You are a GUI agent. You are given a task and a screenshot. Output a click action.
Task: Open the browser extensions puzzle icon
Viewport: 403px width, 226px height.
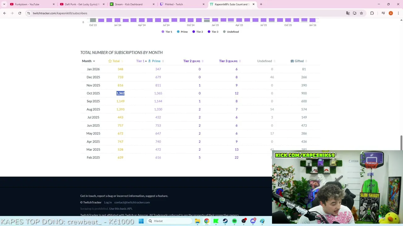coord(372,13)
